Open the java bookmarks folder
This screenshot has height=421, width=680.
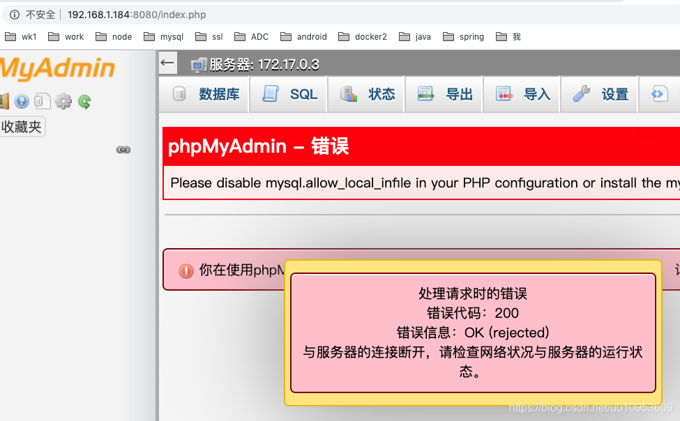coord(415,37)
